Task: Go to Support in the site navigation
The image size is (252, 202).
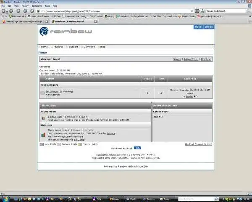Action: click(x=72, y=47)
